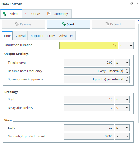Open the Output Properties tab
The image size is (140, 149).
pos(42,36)
